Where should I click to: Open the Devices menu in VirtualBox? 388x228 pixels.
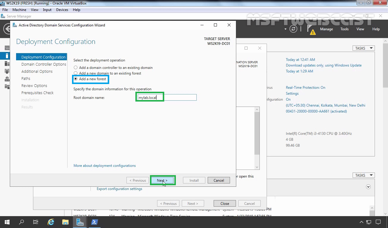pyautogui.click(x=62, y=10)
